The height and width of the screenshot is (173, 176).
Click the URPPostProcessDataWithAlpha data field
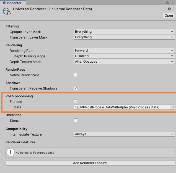[x=124, y=107]
